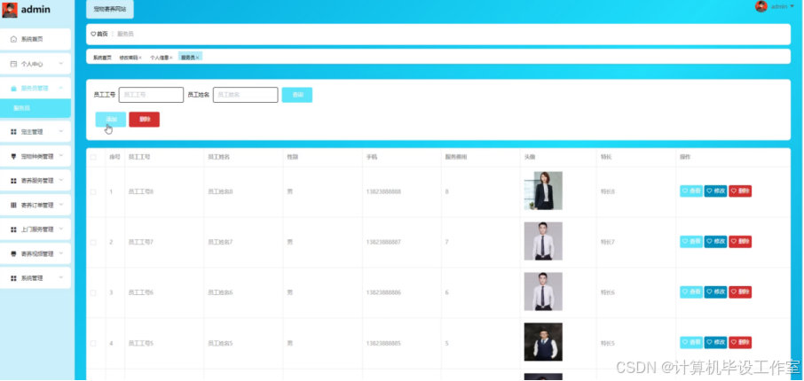The height and width of the screenshot is (381, 804).
Task: Click 查看 for row 员工工号6
Action: 691,292
